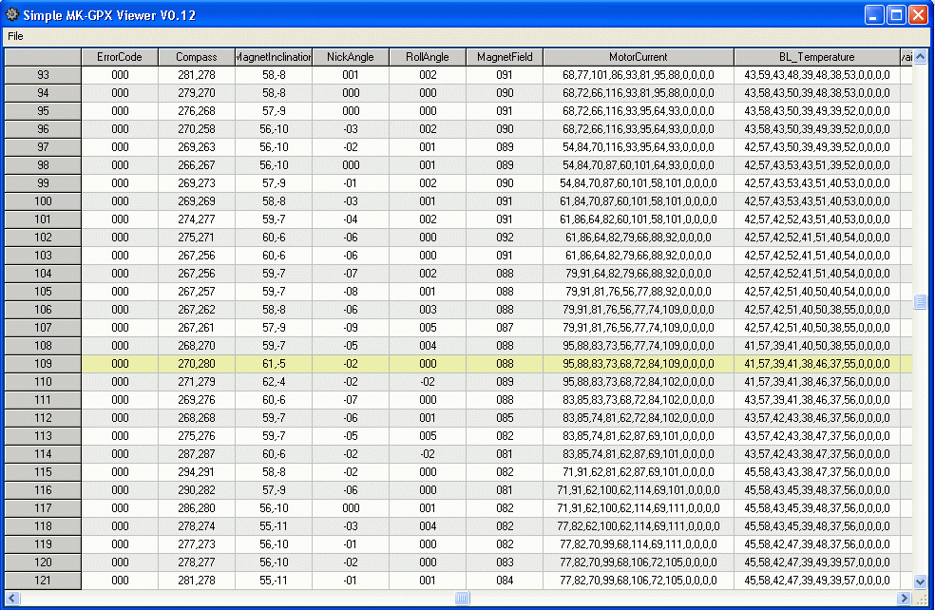Click ErrorCode cell 000 in row 96

pyautogui.click(x=120, y=129)
